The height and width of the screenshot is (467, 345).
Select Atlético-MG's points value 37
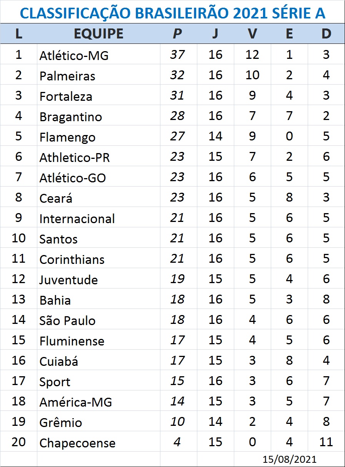[177, 55]
